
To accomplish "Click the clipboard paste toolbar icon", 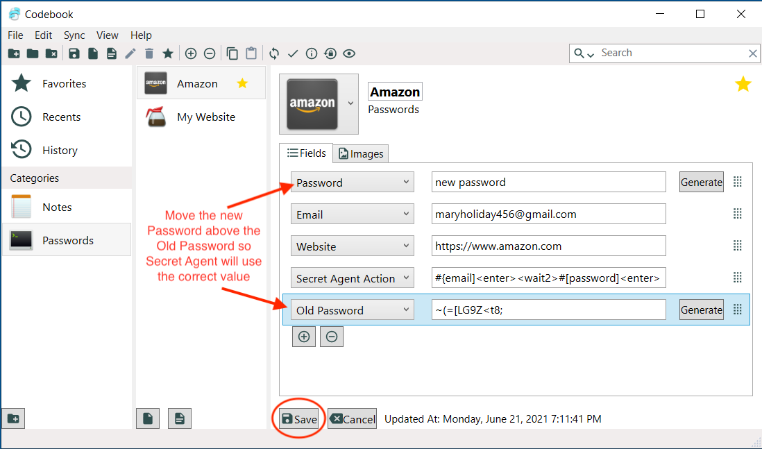I will (251, 53).
